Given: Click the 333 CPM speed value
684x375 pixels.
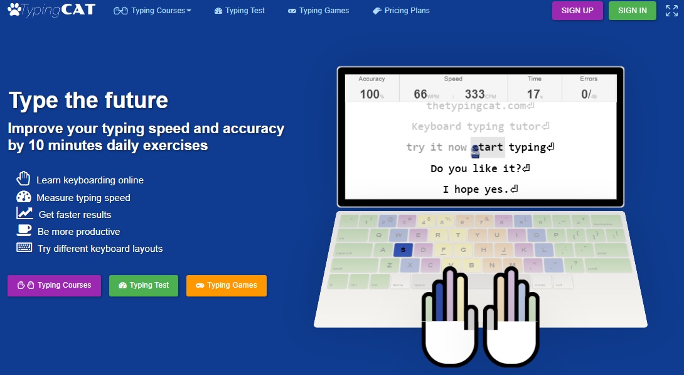Looking at the screenshot, I should [x=480, y=94].
